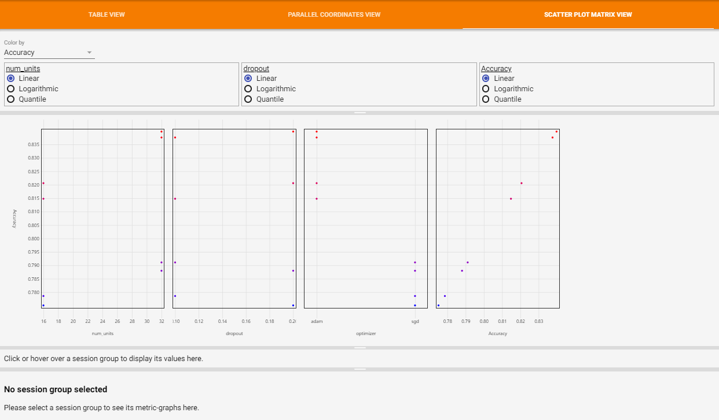
Task: Enable Quantile scaling for dropout
Action: (248, 99)
